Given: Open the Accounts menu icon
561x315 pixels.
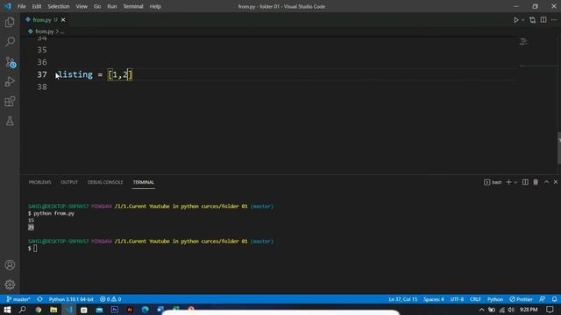Looking at the screenshot, I should coord(10,265).
